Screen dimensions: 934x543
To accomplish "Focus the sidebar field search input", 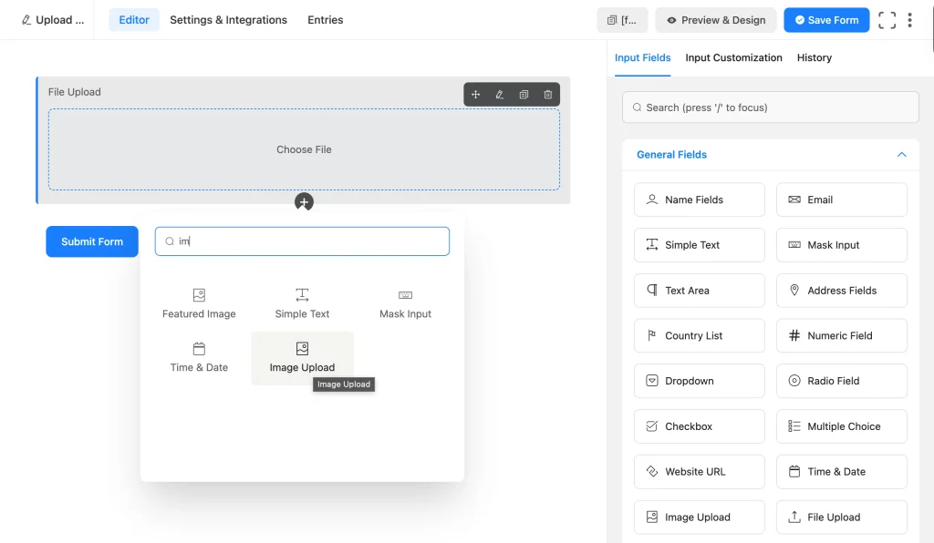I will pos(770,108).
